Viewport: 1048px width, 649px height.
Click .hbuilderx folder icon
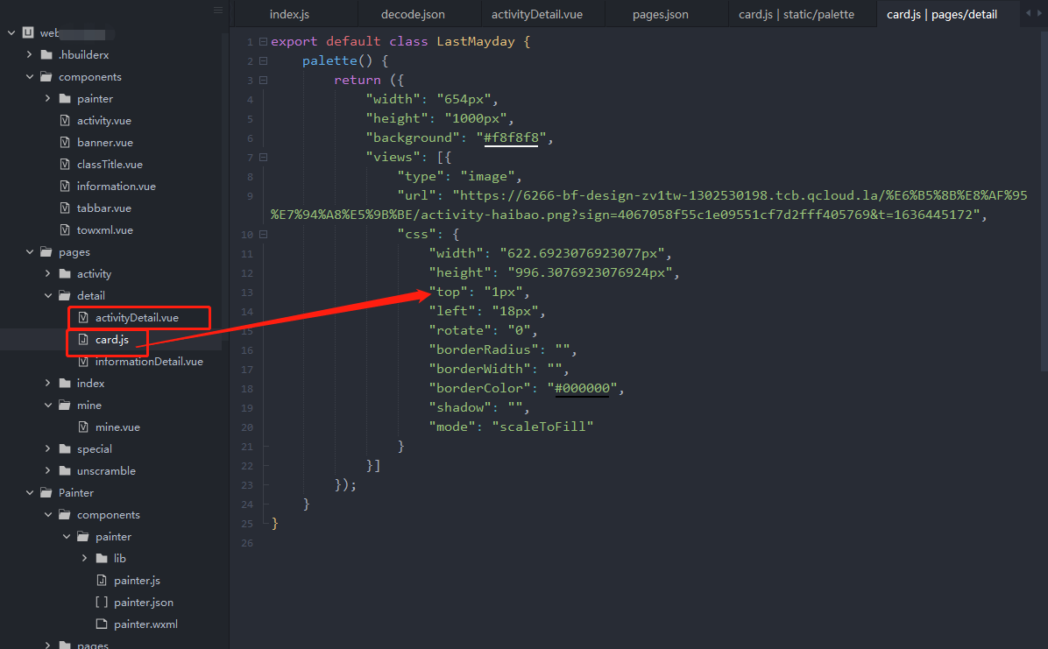pyautogui.click(x=46, y=55)
